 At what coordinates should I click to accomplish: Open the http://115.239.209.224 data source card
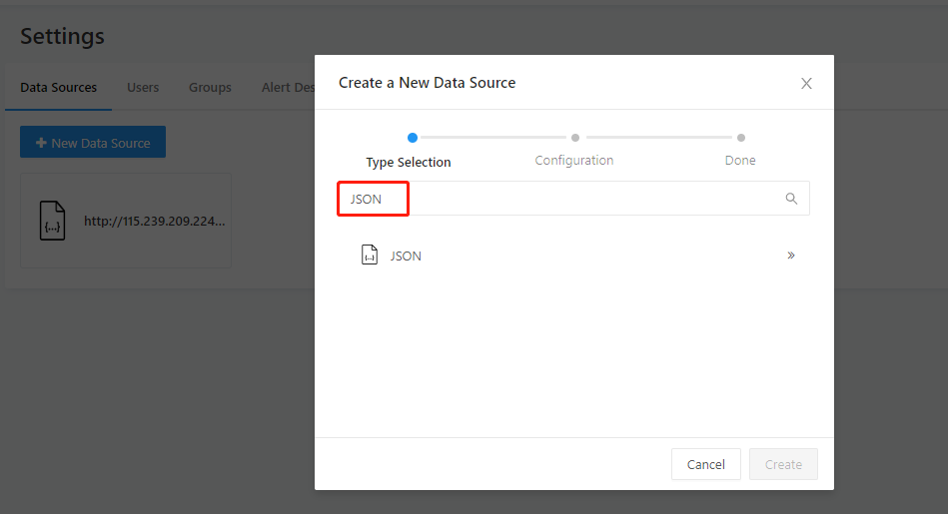[x=126, y=221]
